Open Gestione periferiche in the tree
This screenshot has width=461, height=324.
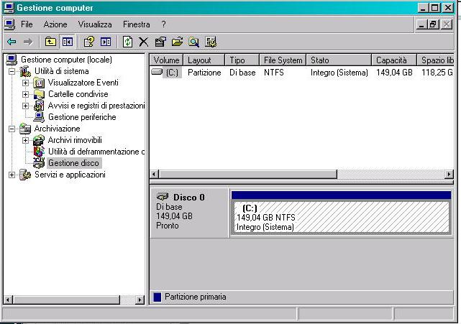point(82,117)
